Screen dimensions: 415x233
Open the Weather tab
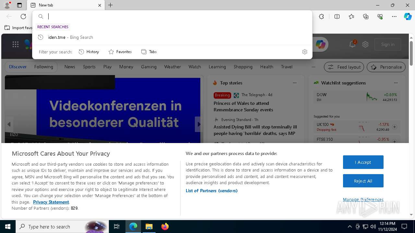(172, 67)
